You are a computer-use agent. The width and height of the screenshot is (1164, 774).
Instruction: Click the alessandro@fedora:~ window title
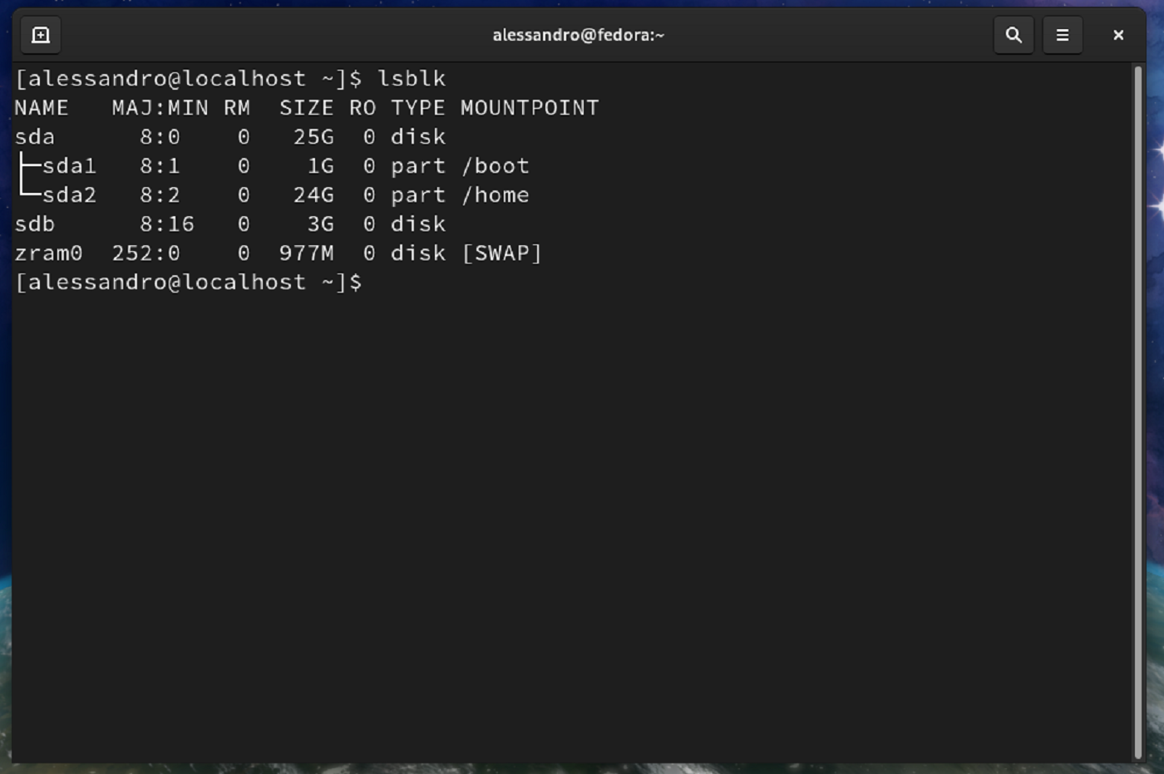tap(578, 35)
